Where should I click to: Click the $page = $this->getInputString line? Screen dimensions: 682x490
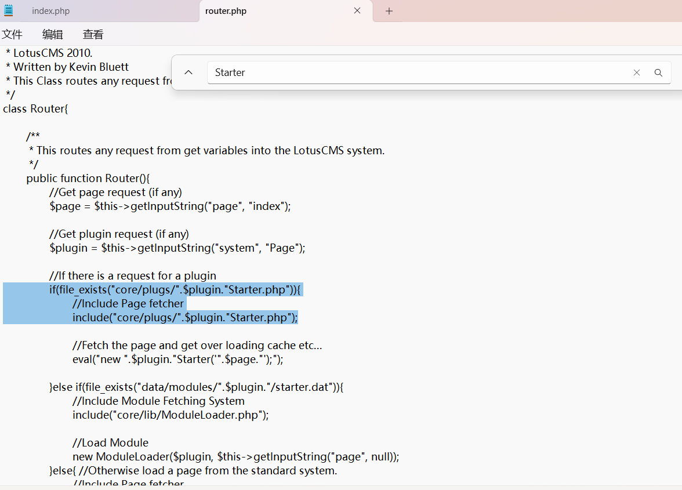tap(169, 206)
